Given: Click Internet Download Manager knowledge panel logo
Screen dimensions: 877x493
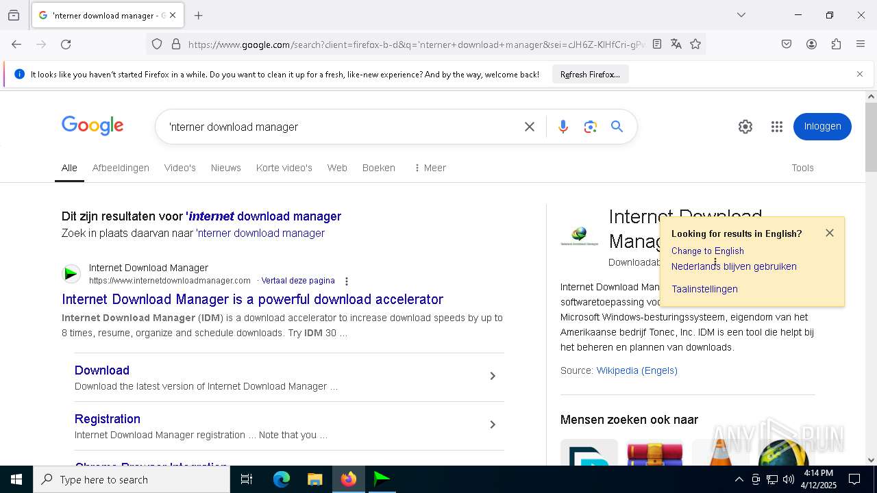Looking at the screenshot, I should [x=580, y=236].
